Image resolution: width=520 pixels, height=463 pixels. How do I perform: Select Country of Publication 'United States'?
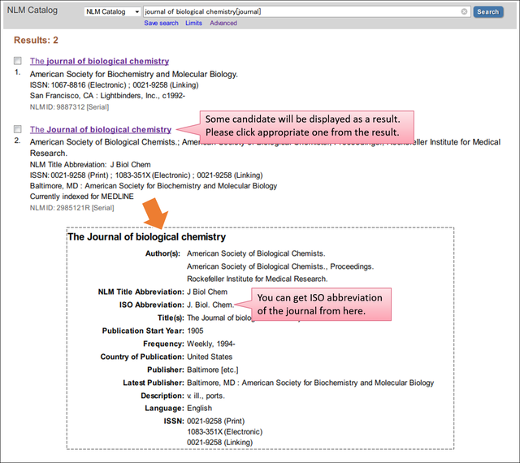(x=210, y=357)
